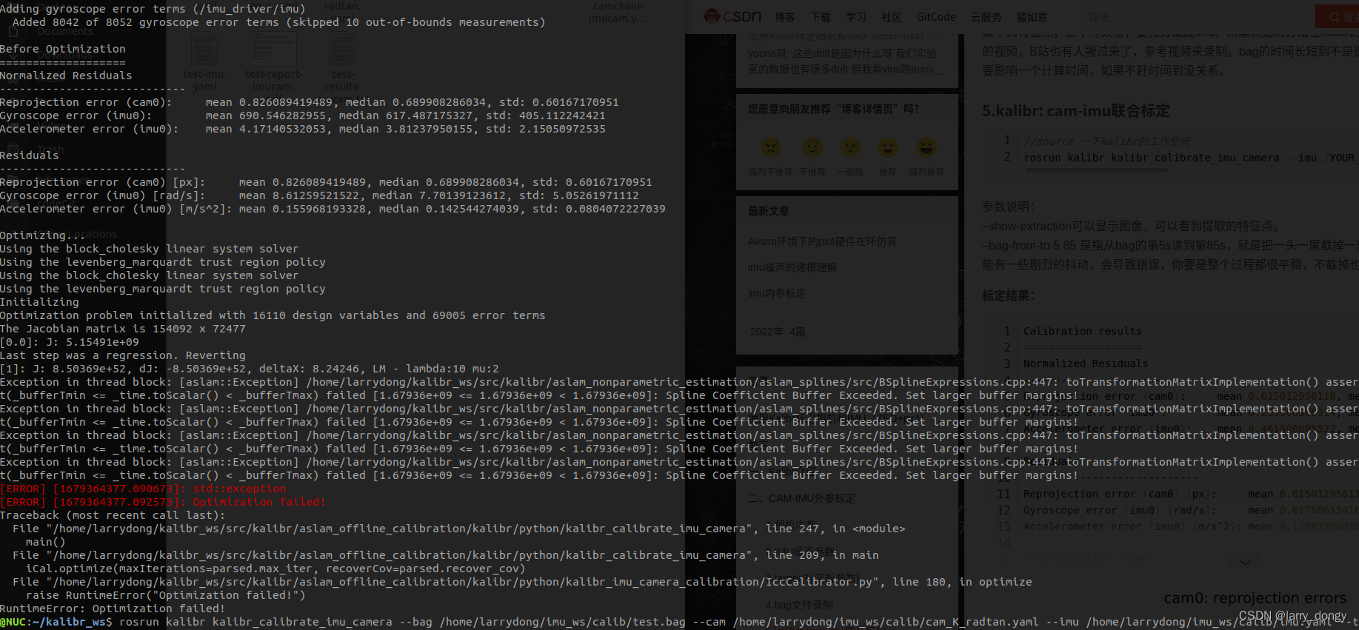Select the 推荐 smiling face emoji

[887, 147]
